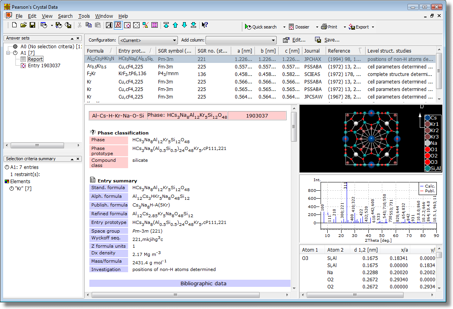Open the Tools menu

84,16
